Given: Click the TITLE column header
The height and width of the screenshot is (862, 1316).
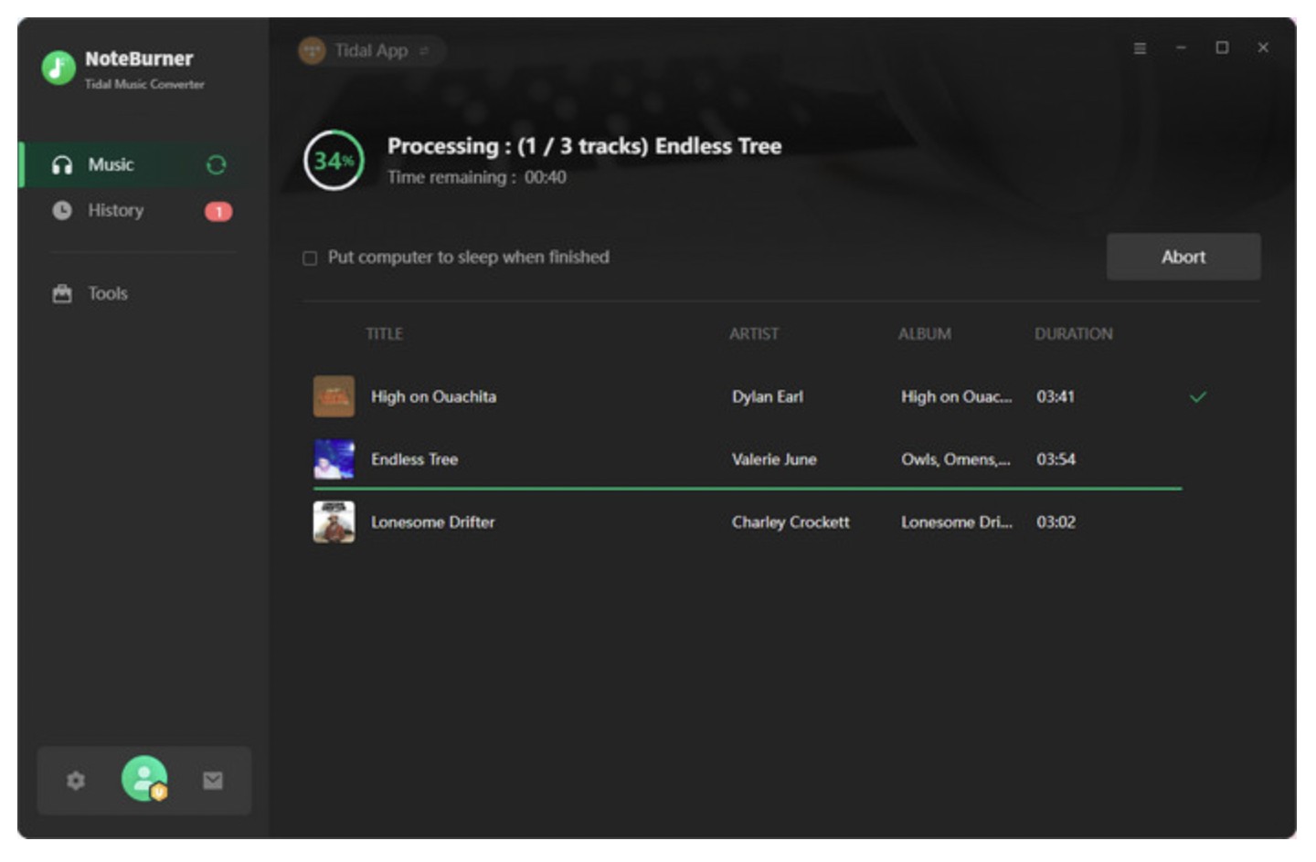Looking at the screenshot, I should [384, 334].
